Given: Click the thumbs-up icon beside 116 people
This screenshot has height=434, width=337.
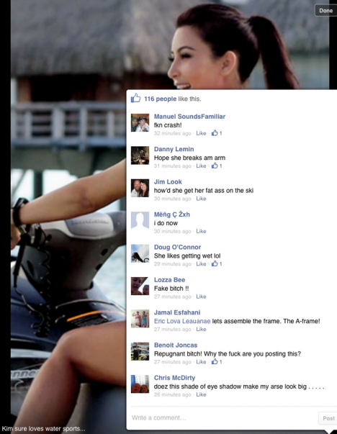Looking at the screenshot, I should [135, 99].
